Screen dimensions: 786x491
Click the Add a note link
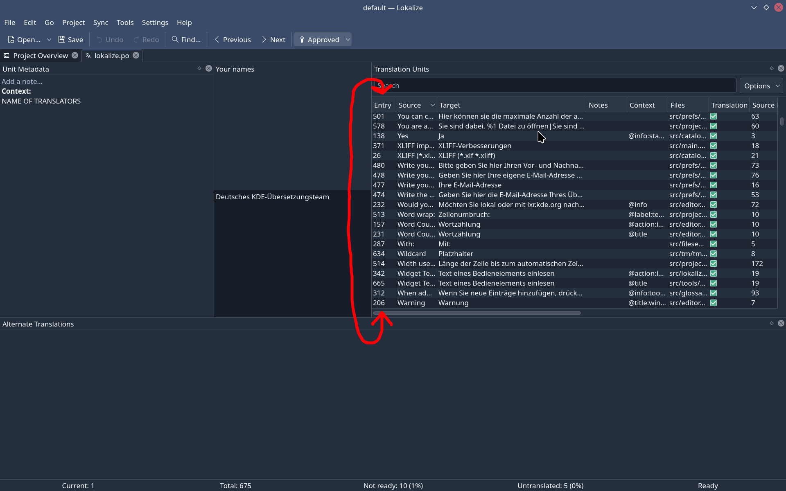(x=22, y=81)
